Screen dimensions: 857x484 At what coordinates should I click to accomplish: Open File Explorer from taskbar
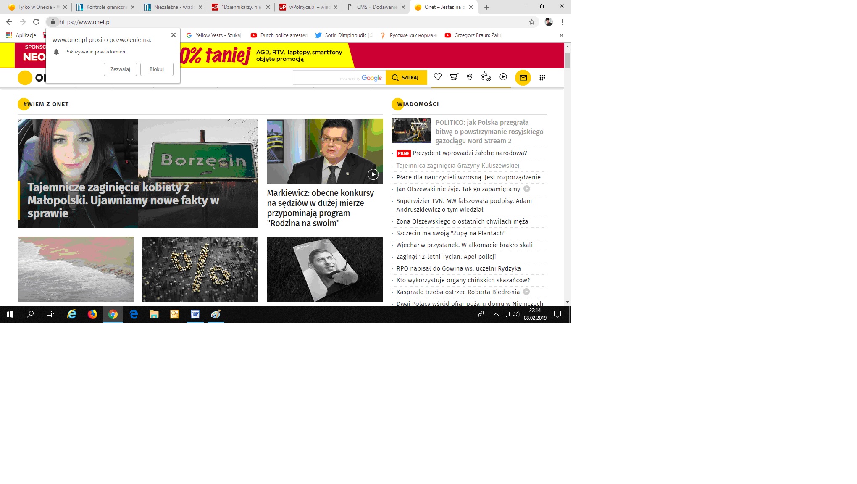pos(154,314)
